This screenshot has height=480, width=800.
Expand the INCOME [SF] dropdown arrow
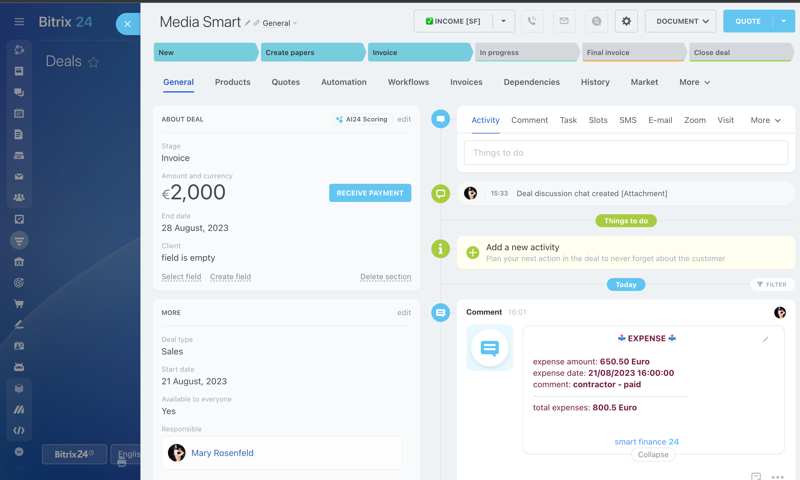pyautogui.click(x=504, y=21)
